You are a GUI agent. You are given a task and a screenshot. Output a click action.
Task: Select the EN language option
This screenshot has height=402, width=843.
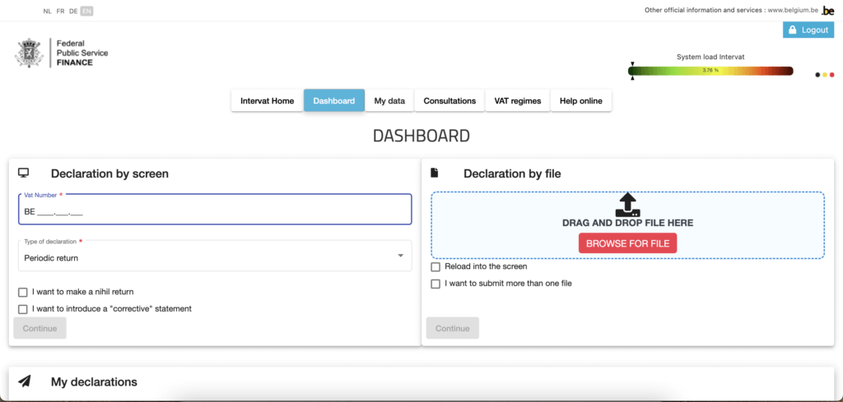(x=86, y=12)
